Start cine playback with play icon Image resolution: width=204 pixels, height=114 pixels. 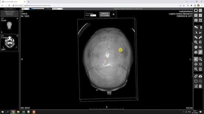point(196,47)
